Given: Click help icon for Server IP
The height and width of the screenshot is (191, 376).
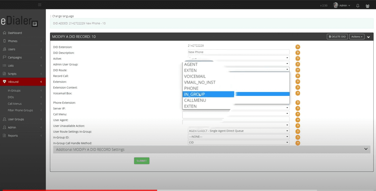Looking at the screenshot, I should click(298, 108).
